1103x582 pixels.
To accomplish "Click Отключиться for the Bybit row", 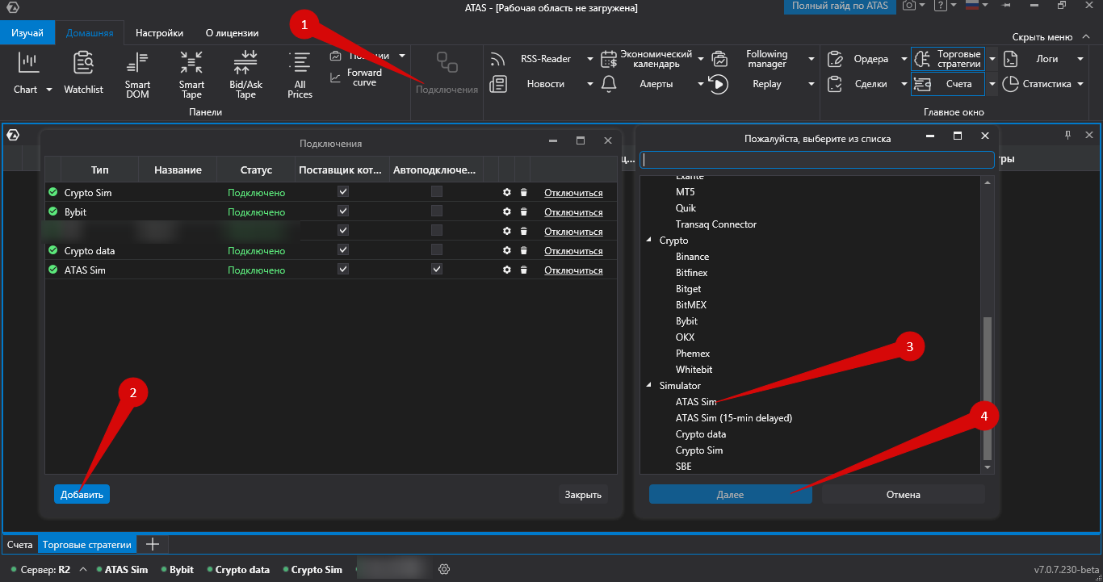I will click(x=573, y=212).
